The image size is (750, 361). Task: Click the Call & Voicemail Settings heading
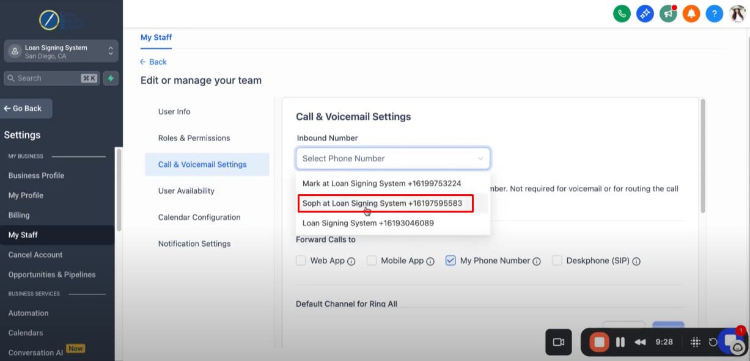[x=353, y=117]
